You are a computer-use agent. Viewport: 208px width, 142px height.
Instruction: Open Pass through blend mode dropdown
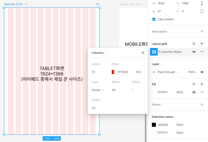(x=168, y=72)
